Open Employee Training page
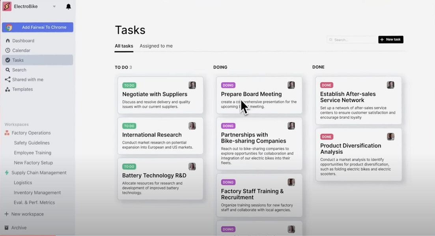This screenshot has width=435, height=236. [33, 153]
